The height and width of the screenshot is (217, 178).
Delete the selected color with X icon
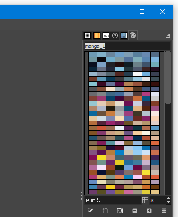point(120,211)
